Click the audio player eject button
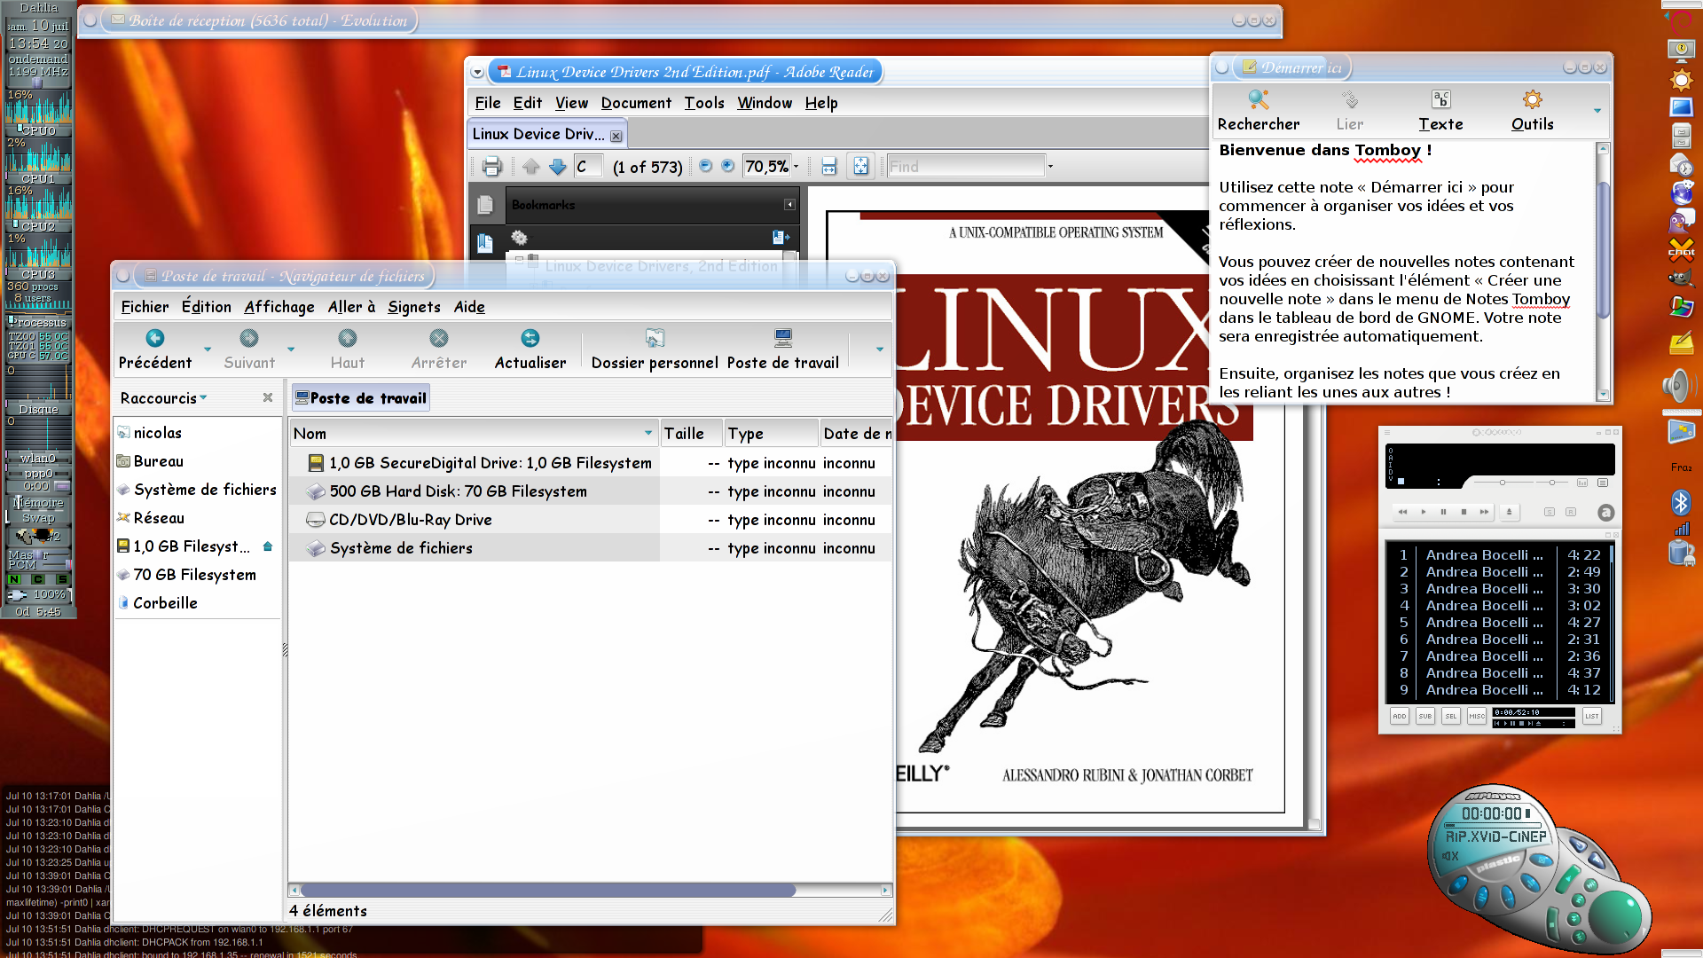Screen dimensions: 1703x958 point(1509,512)
